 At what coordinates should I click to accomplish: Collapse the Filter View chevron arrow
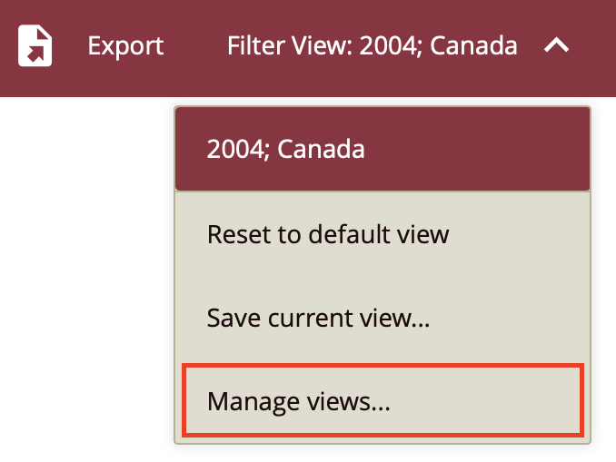(x=556, y=46)
